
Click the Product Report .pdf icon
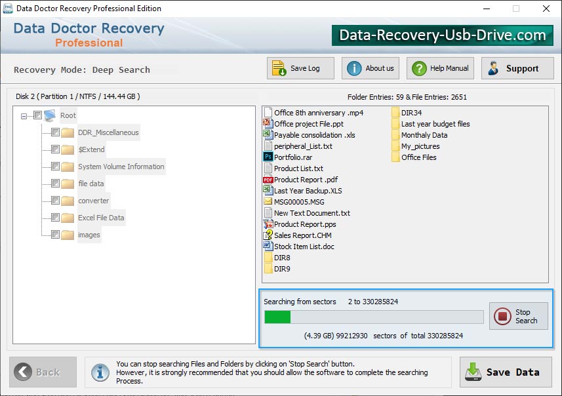pyautogui.click(x=268, y=180)
